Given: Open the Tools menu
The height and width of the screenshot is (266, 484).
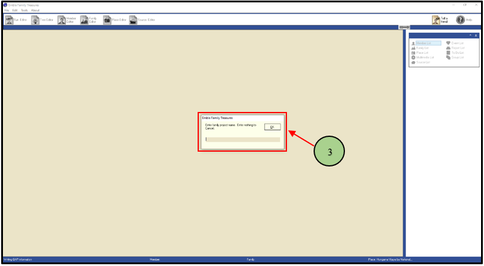Looking at the screenshot, I should (24, 11).
